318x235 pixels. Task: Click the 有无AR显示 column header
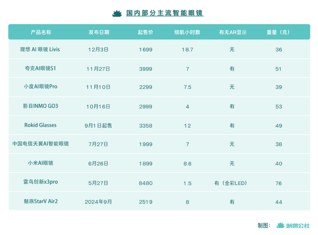point(233,32)
